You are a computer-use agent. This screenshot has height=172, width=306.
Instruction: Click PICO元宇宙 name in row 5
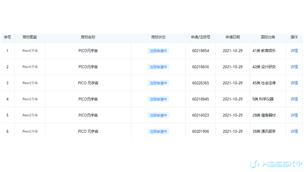coord(88,115)
